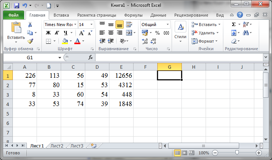Apply red font color letter A

(x=77, y=41)
